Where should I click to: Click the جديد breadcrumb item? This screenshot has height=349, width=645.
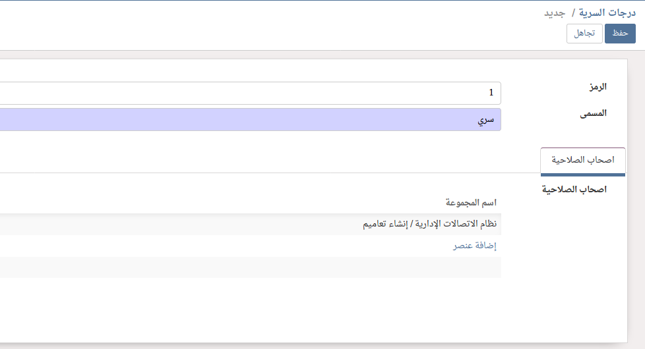click(x=556, y=13)
